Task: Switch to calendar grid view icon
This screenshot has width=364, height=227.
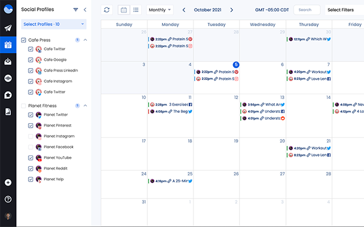Action: pos(124,10)
